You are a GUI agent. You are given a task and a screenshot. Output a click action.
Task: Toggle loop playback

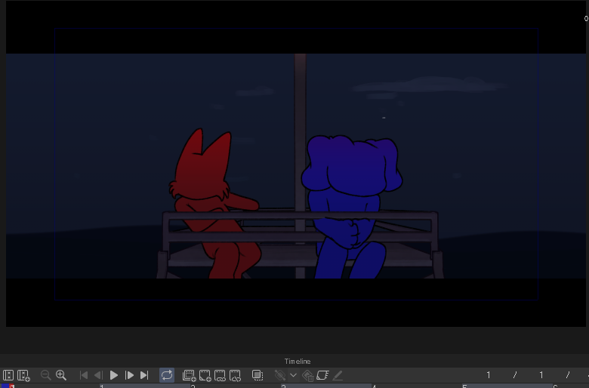tap(167, 375)
